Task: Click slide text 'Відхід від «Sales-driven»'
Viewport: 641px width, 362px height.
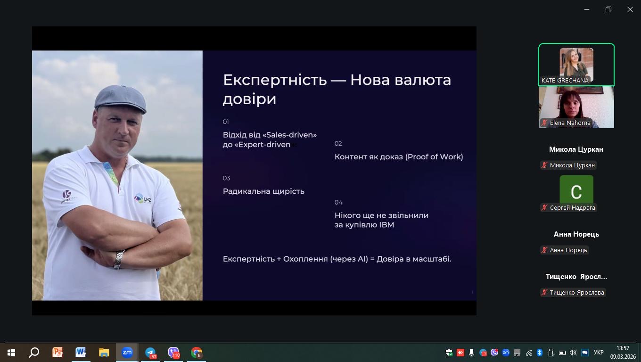Action: pyautogui.click(x=270, y=135)
